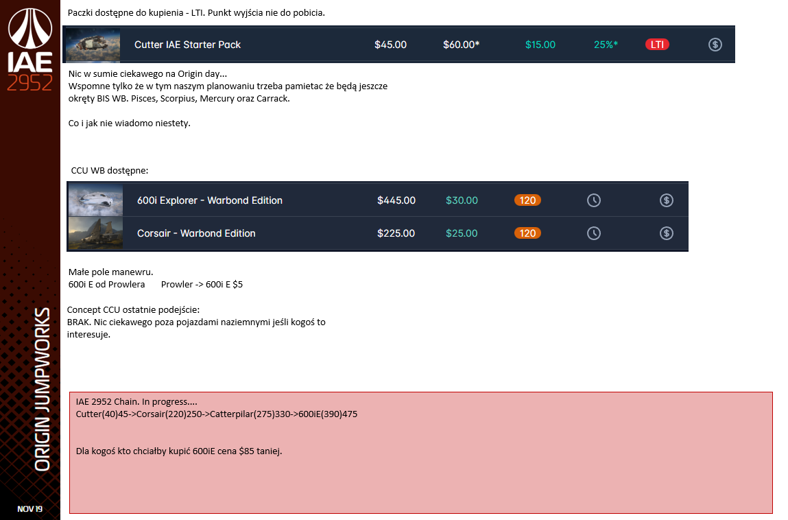This screenshot has height=520, width=788.
Task: Click the line mentioning Pisces, Scorpius, Mercury, Carrack
Action: 179,99
